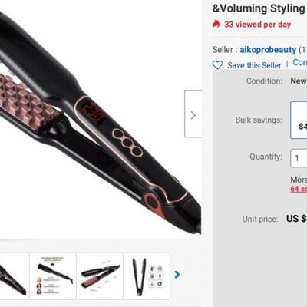Select the first partially visible iron thumbnail
The width and height of the screenshot is (307, 307).
[15, 276]
